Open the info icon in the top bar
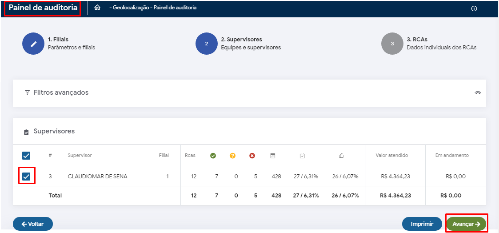 (474, 8)
